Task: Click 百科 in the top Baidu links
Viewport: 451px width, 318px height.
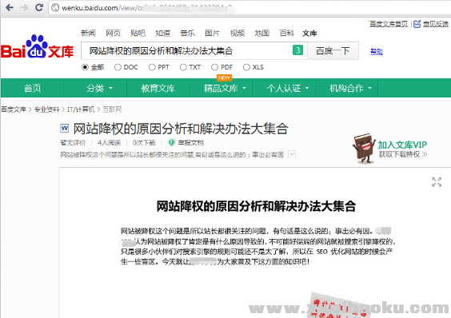Action: 287,33
